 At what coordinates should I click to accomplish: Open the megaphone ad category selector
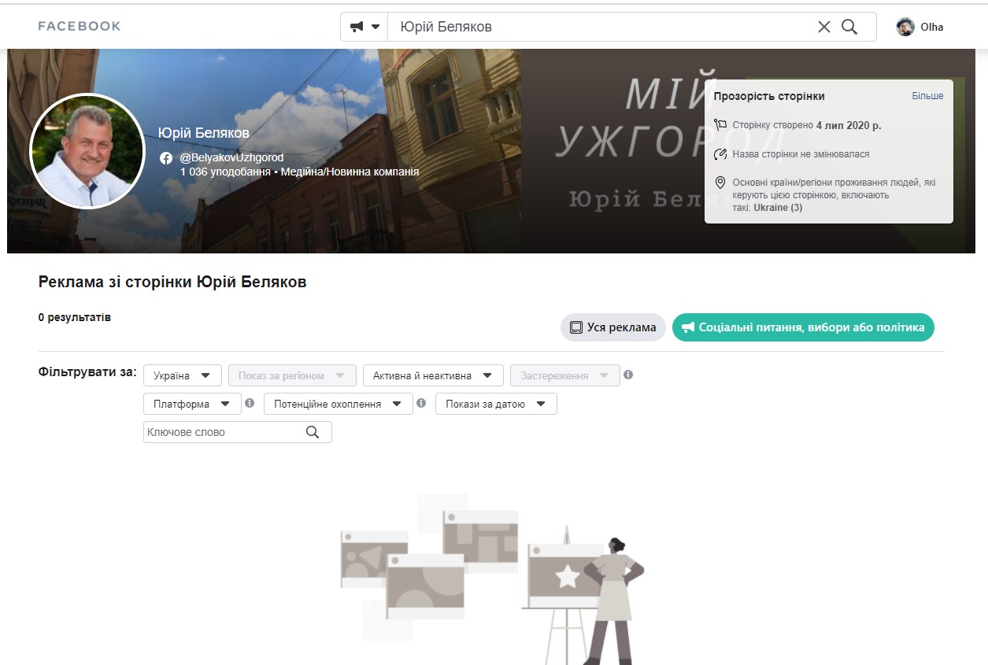[364, 27]
